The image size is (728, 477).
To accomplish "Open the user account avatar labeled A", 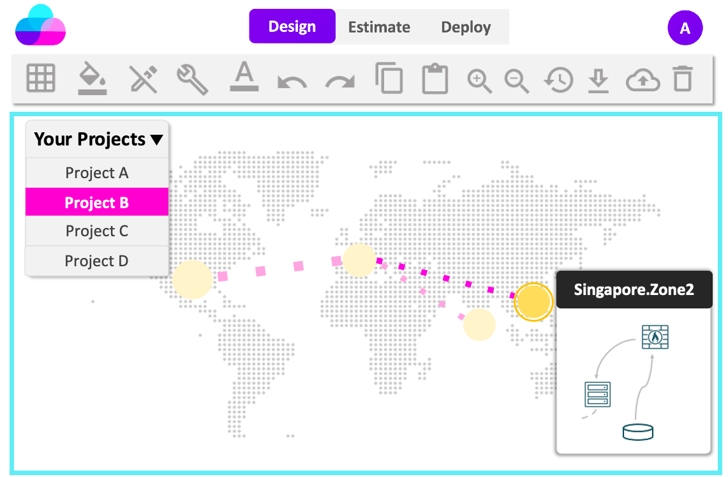I will (685, 27).
